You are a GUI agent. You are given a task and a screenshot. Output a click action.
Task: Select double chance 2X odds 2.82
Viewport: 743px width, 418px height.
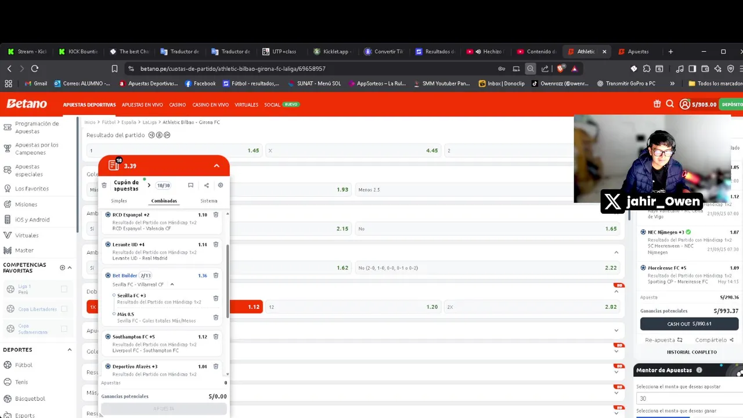[532, 307]
